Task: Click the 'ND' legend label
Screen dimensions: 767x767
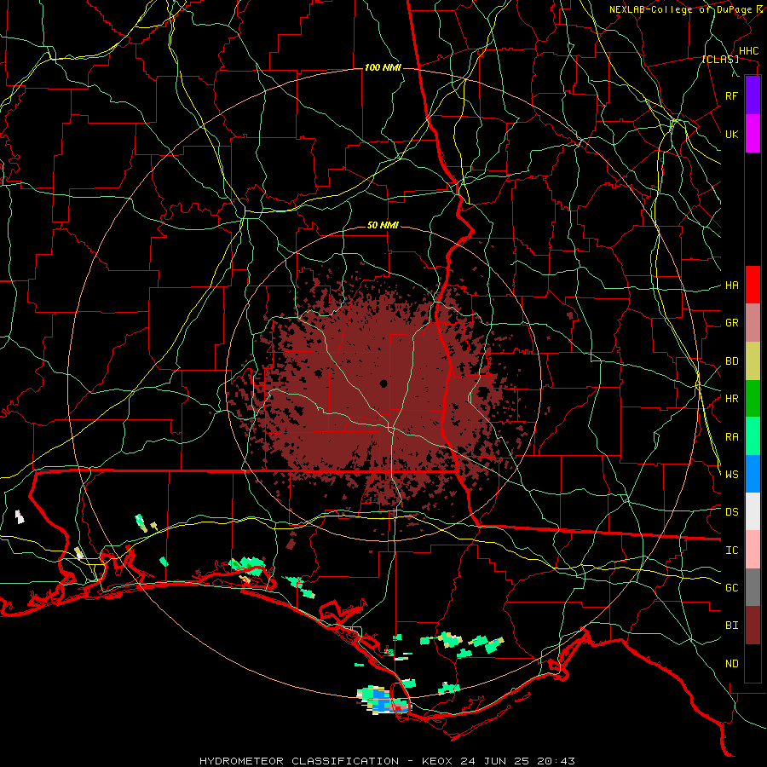Action: tap(731, 664)
